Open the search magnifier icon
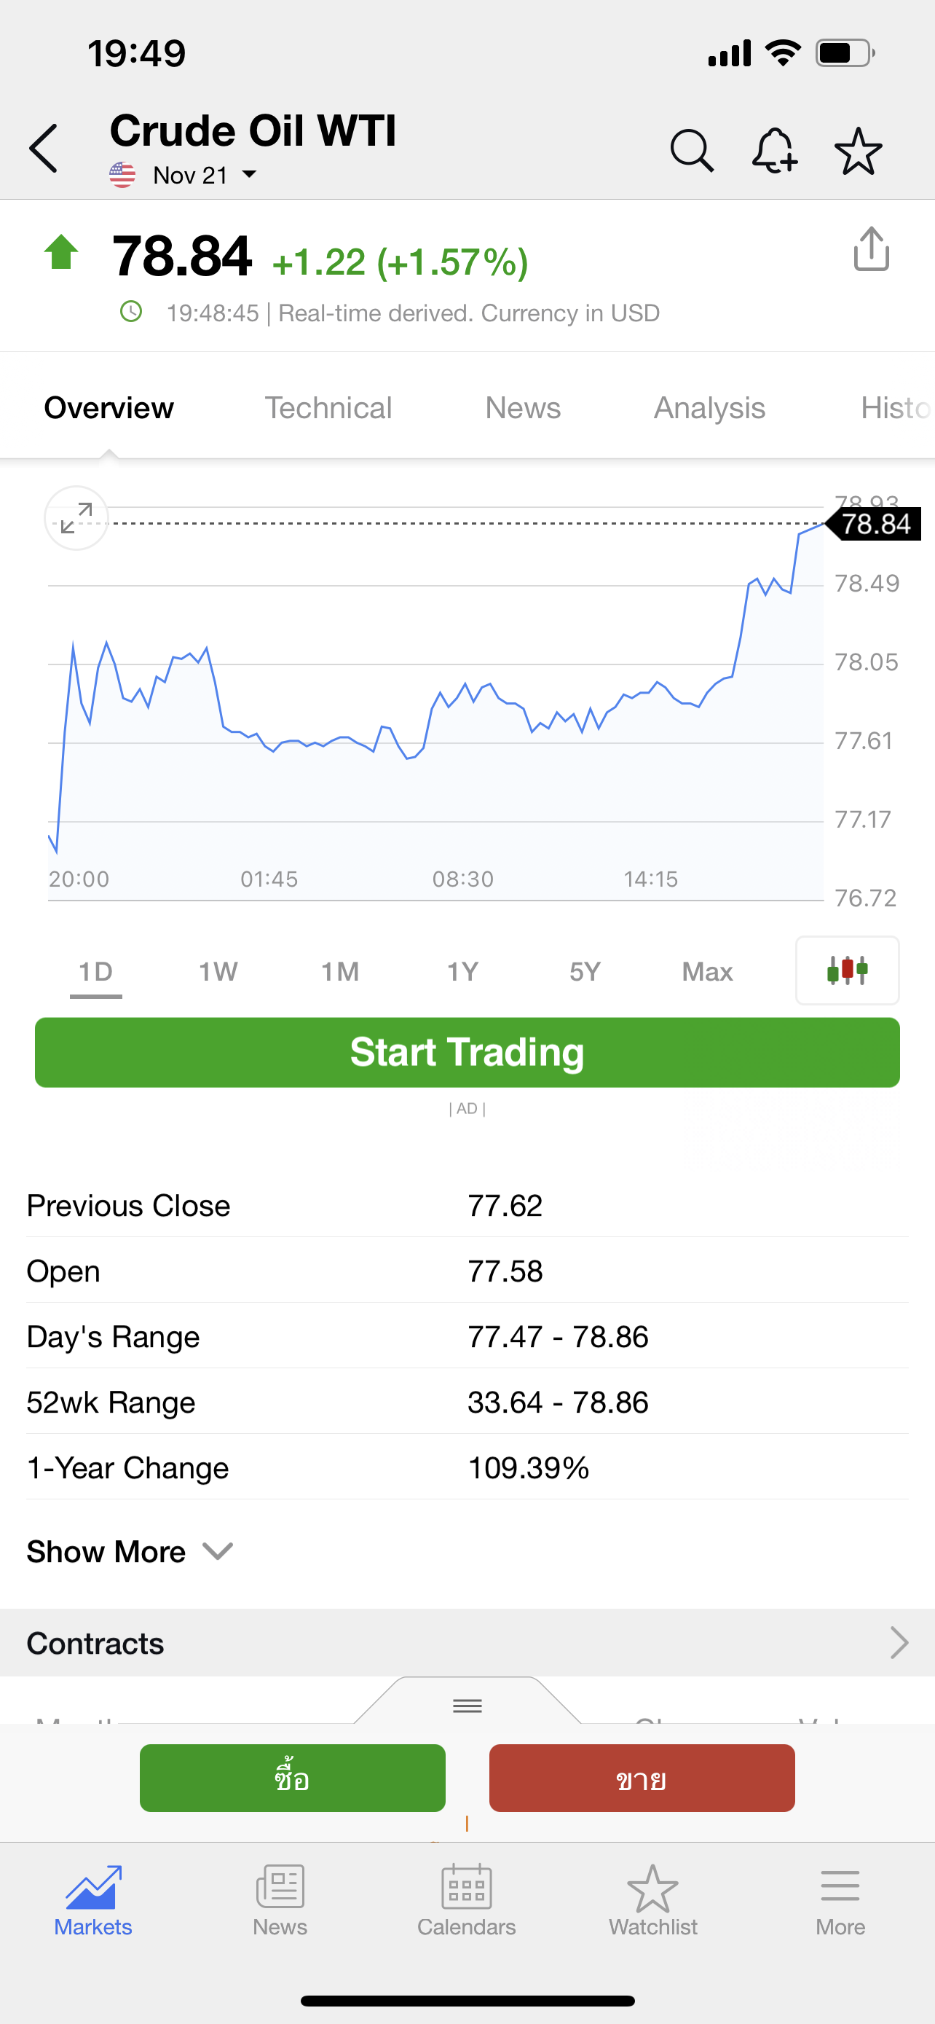Screen dimensions: 935x2024 (692, 149)
